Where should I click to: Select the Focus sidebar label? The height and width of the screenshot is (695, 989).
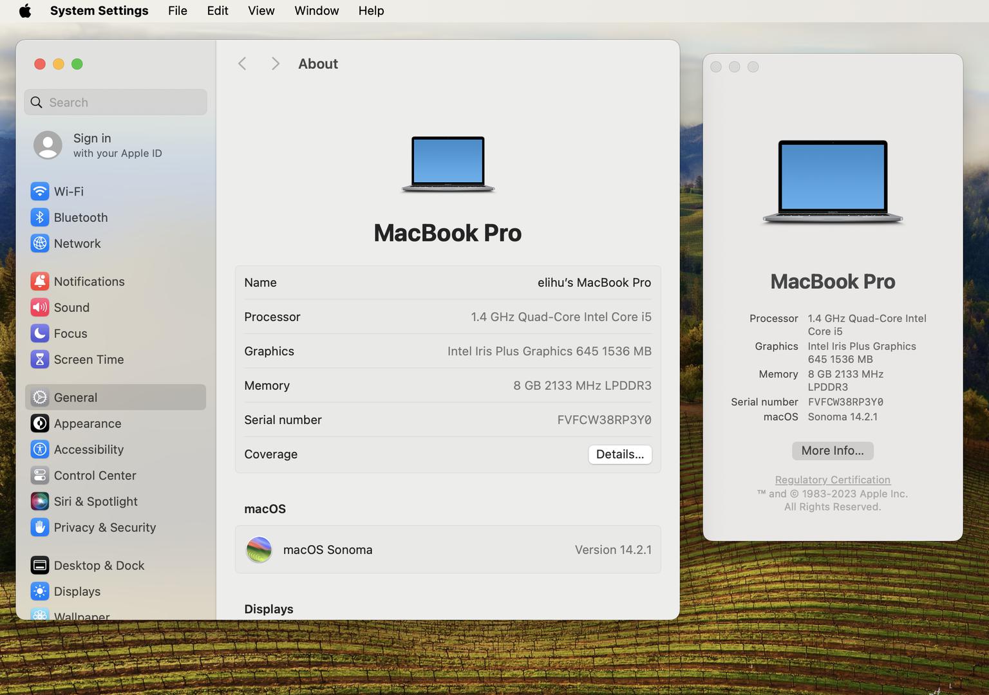(x=71, y=333)
